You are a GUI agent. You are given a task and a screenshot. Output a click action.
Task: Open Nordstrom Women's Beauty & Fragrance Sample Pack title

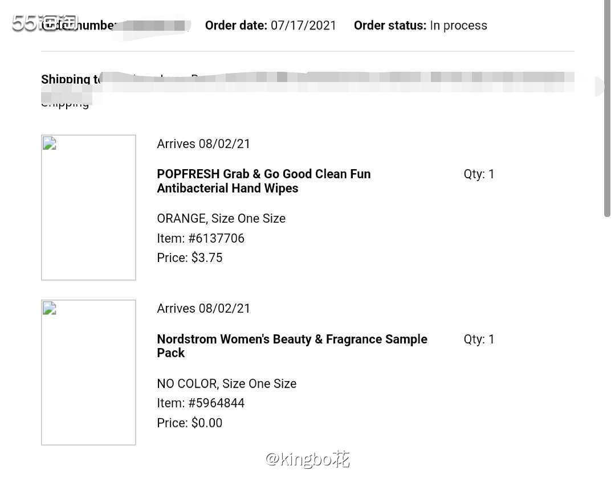pos(292,346)
